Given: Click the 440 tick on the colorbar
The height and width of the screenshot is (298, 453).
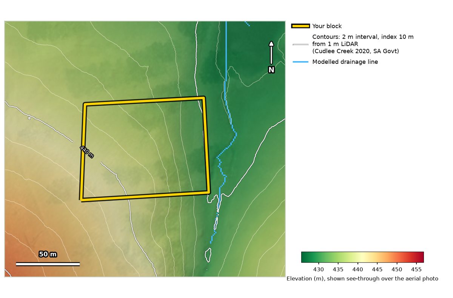Looking at the screenshot, I should [x=357, y=269].
